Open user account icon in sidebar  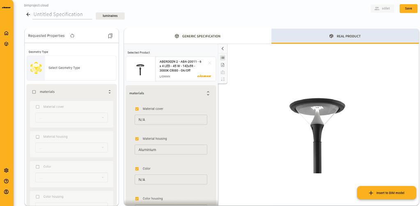7,192
